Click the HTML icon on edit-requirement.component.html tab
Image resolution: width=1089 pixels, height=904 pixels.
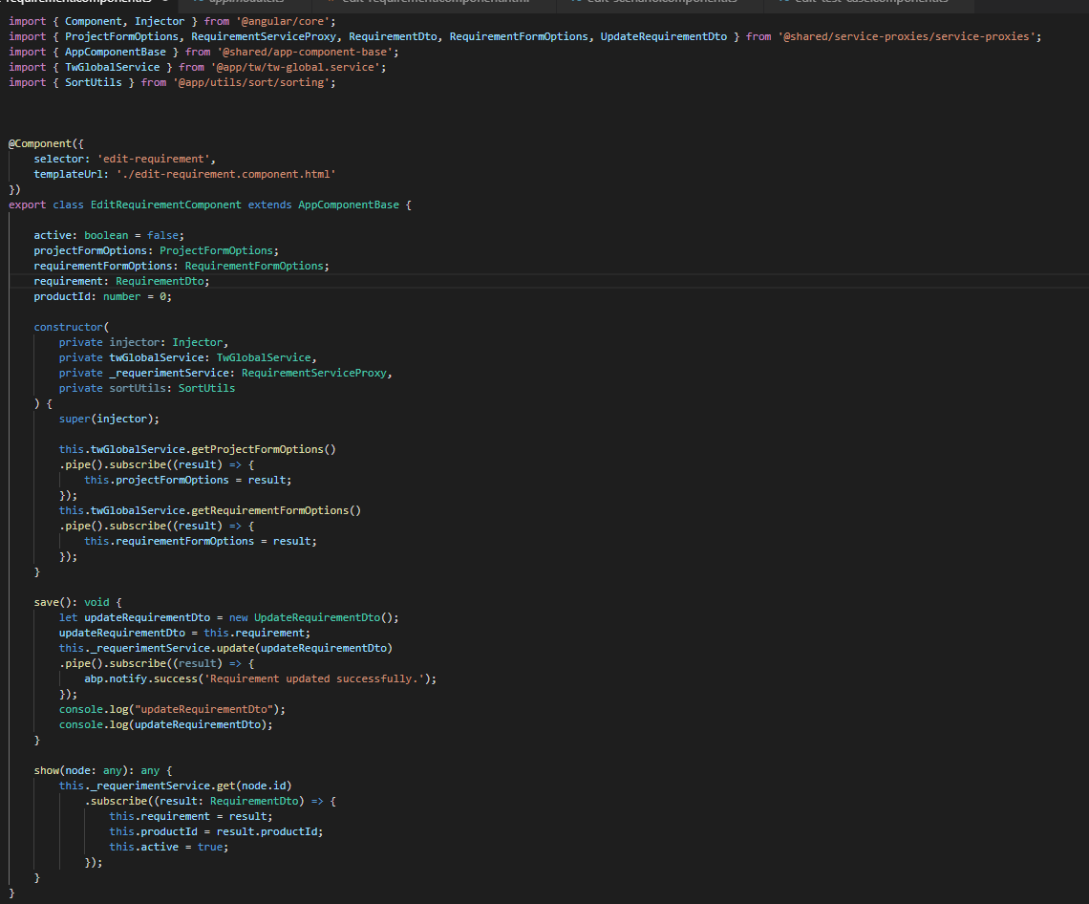pos(331,4)
